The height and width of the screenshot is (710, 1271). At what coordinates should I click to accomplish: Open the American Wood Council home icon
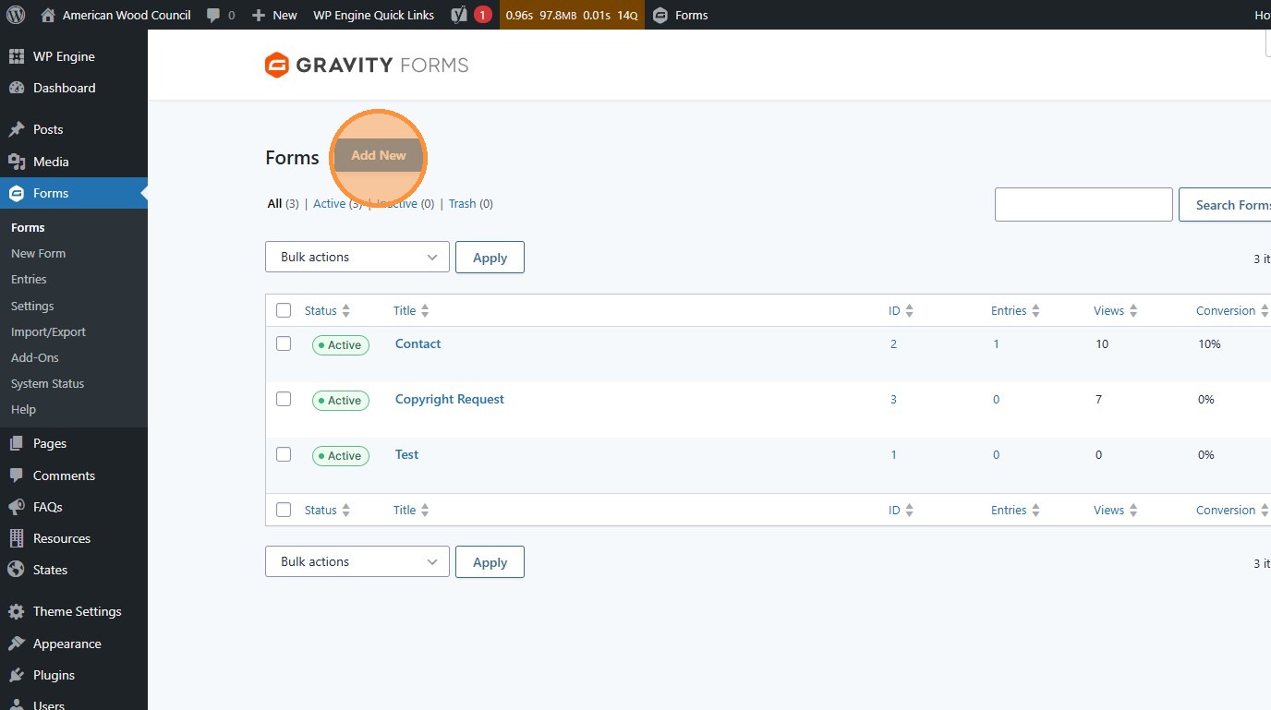[48, 15]
